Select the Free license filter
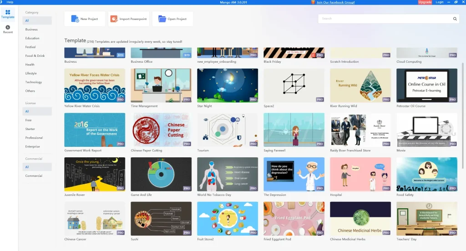The image size is (466, 251). pyautogui.click(x=29, y=120)
